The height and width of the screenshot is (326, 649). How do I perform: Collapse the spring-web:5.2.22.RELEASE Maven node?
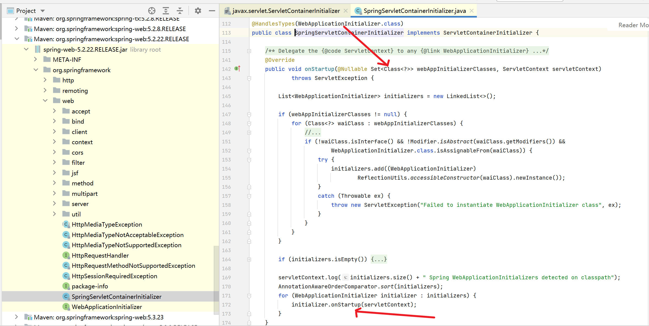coord(17,39)
